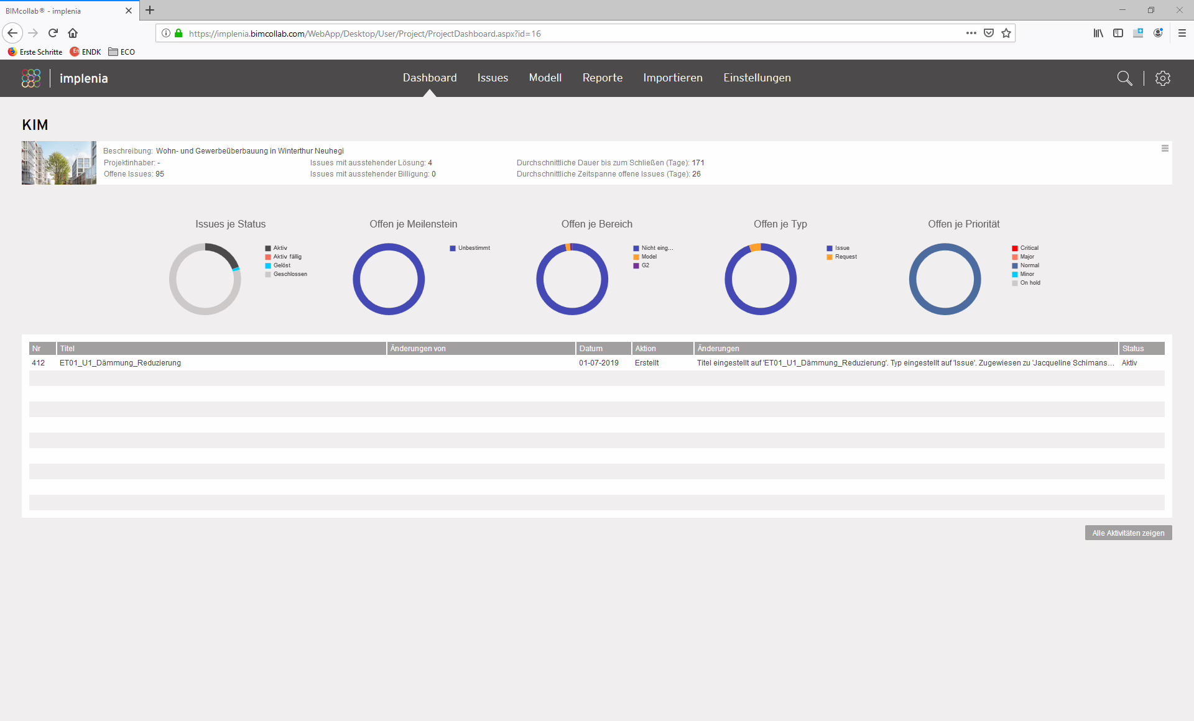Viewport: 1194px width, 721px height.
Task: Toggle Model legend in Bereich chart
Action: pos(646,257)
